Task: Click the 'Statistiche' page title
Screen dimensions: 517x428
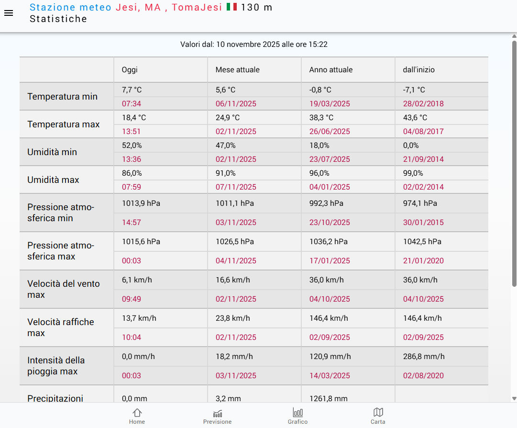Action: tap(58, 19)
